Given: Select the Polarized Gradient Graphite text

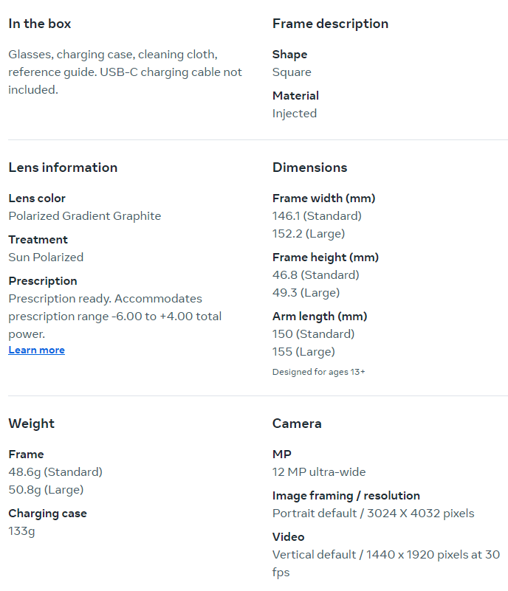Looking at the screenshot, I should tap(84, 216).
